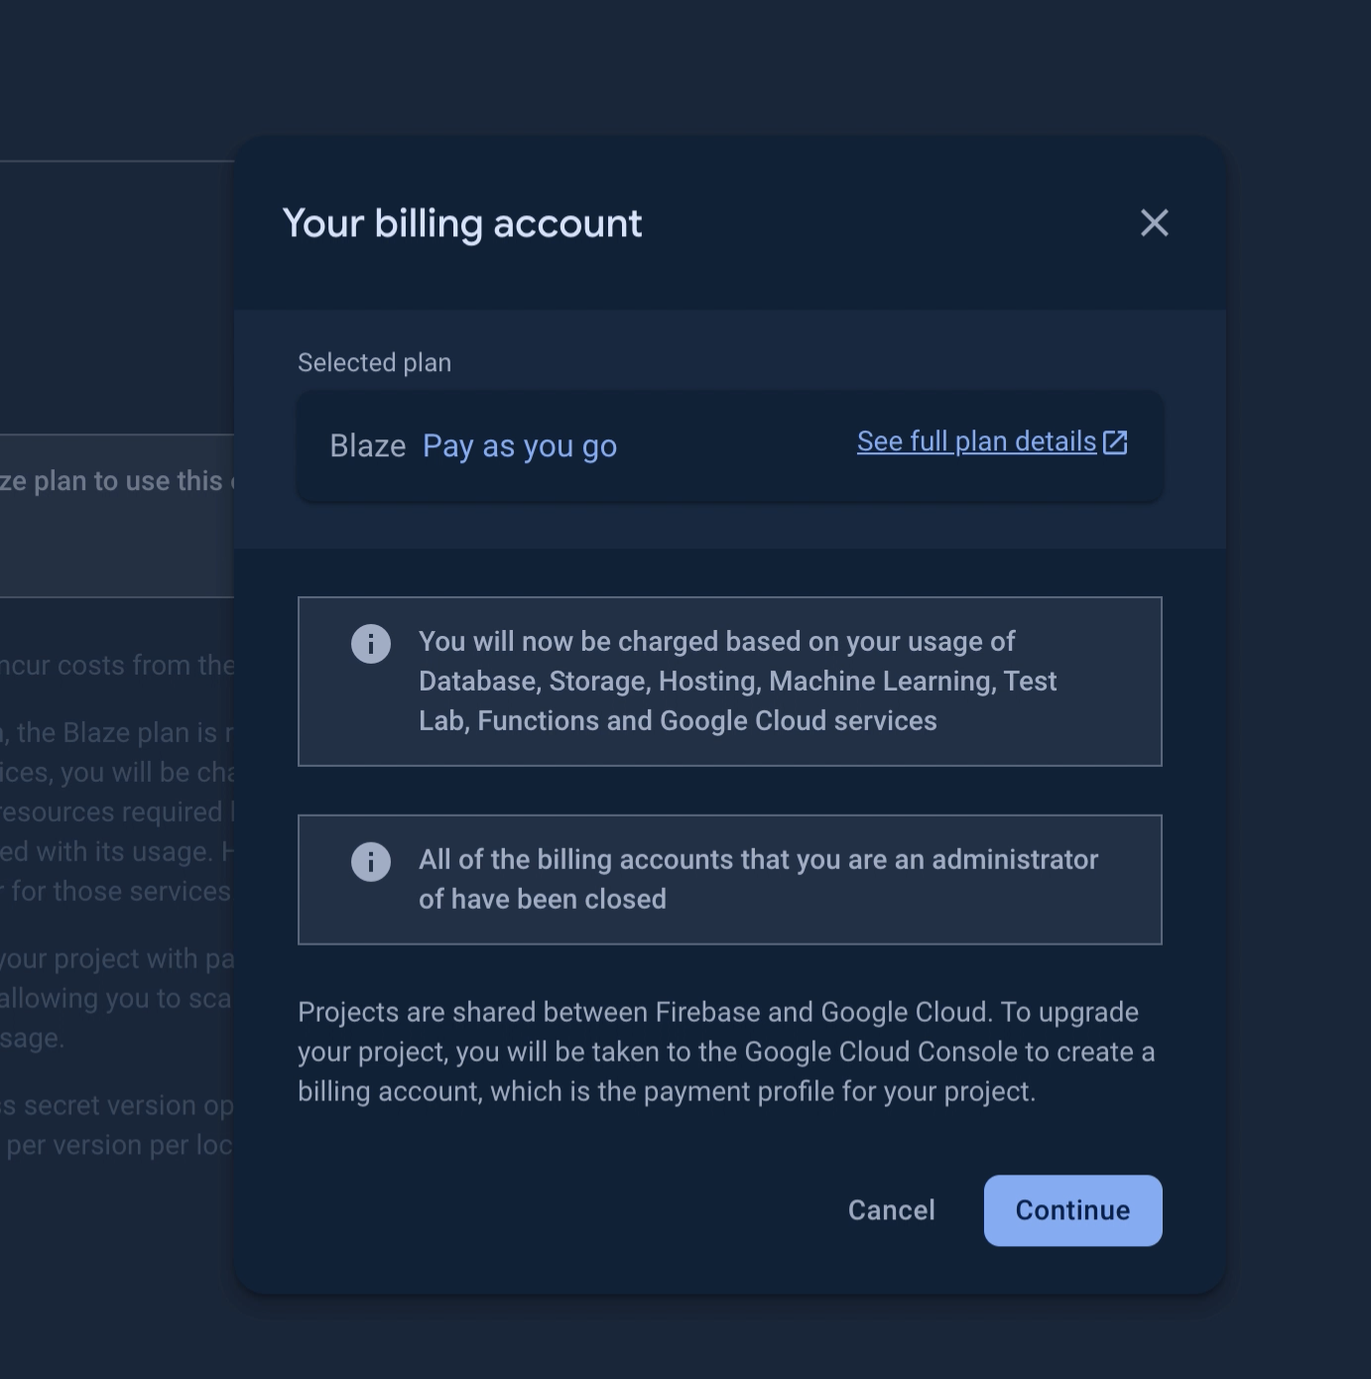The image size is (1371, 1379).
Task: Click the Projects are shared paragraph
Action: coord(726,1052)
